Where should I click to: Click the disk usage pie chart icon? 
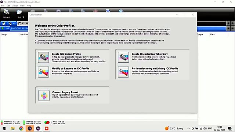47,122
